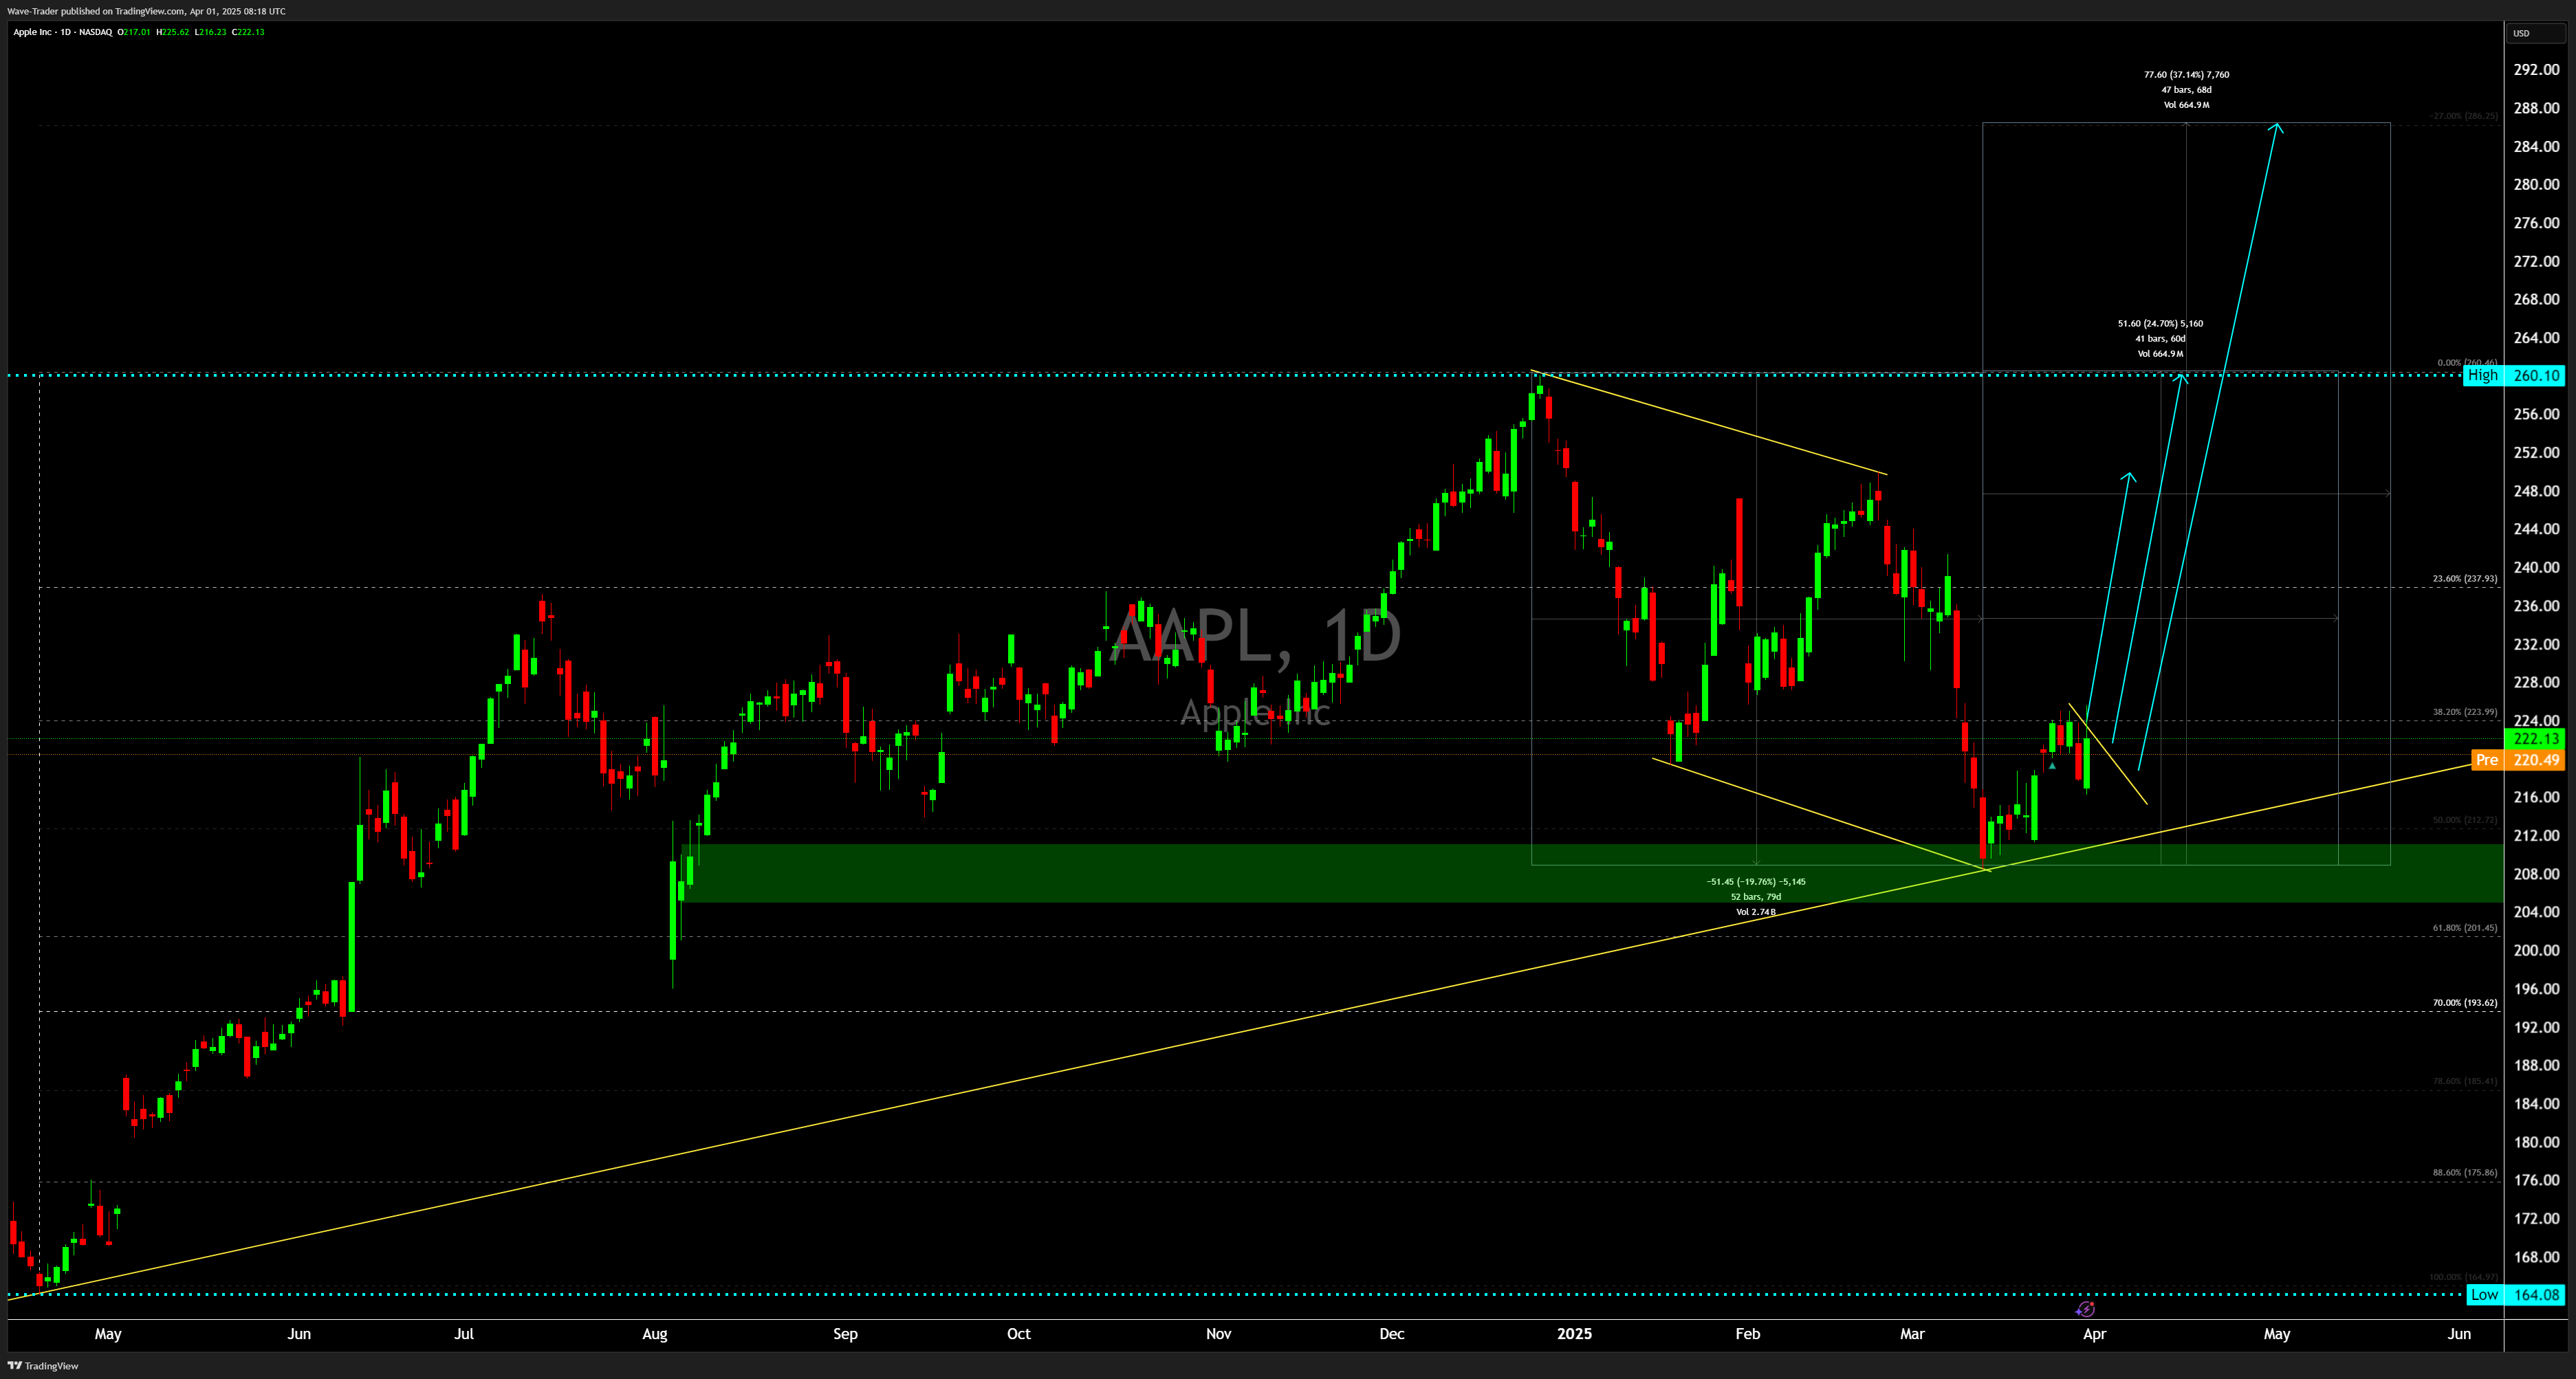Click the TradingView logo at bottom left
The height and width of the screenshot is (1379, 2576).
pyautogui.click(x=43, y=1365)
